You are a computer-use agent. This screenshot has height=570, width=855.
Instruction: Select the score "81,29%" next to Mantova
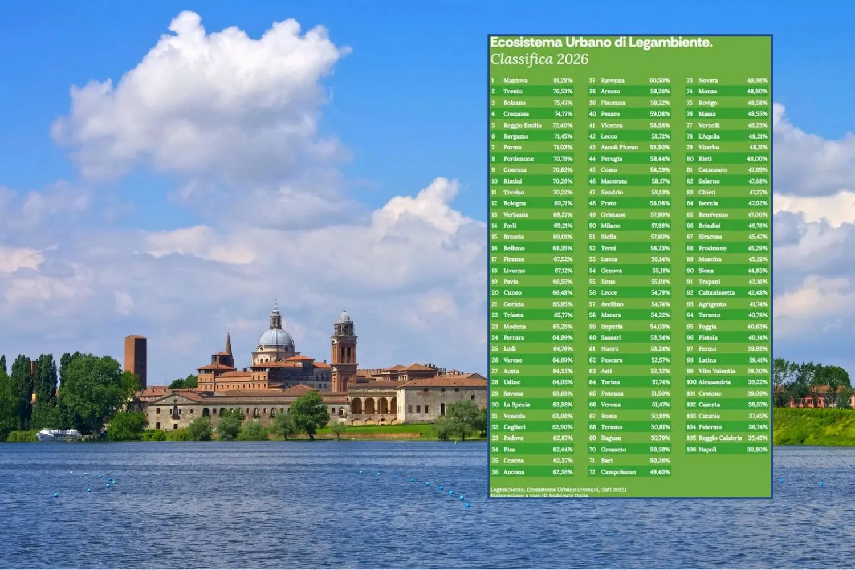pos(563,80)
